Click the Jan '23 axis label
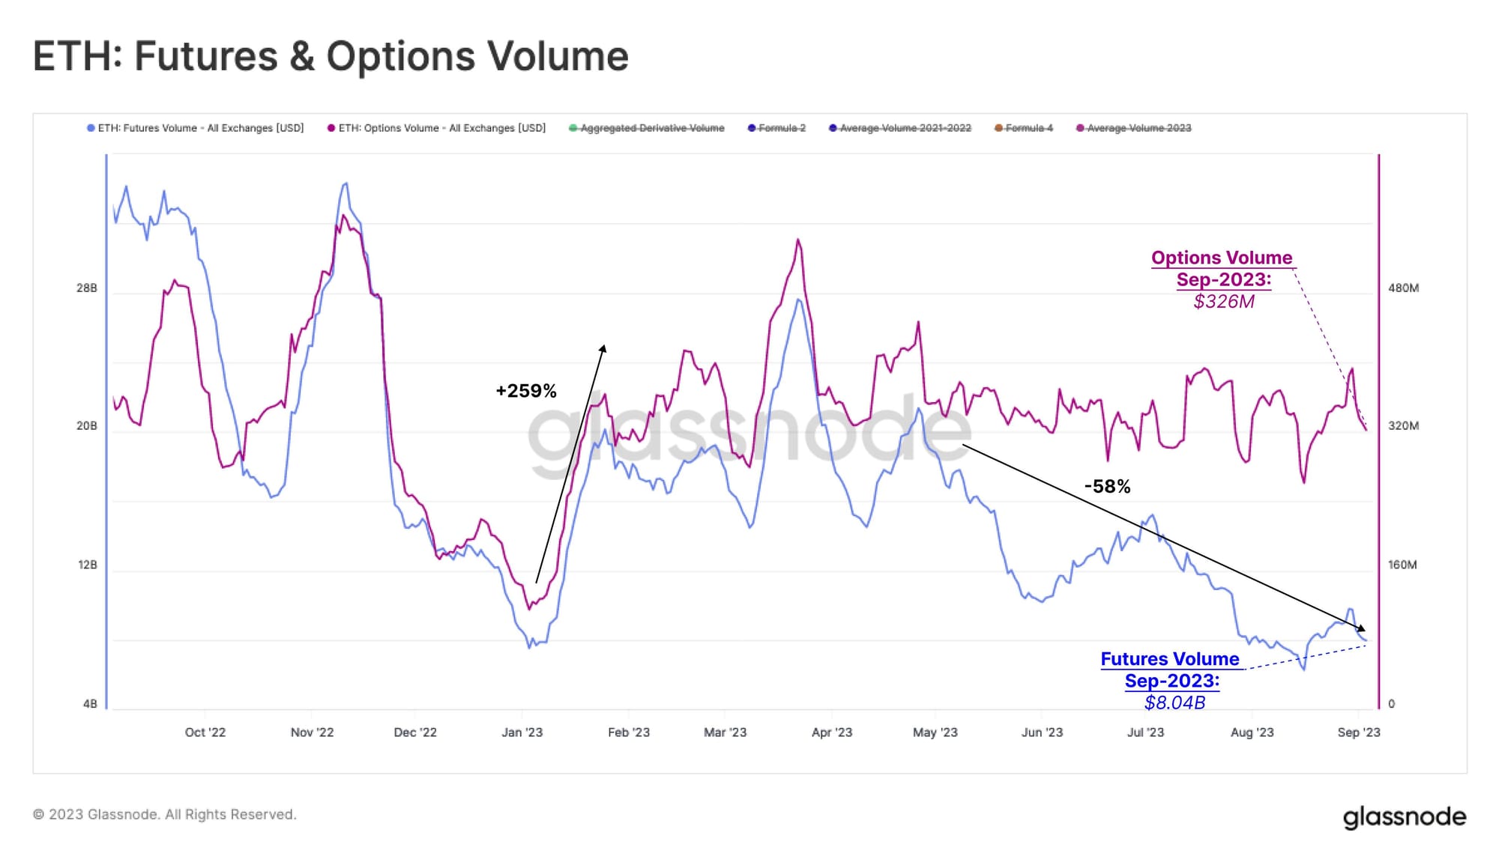The height and width of the screenshot is (862, 1499). pyautogui.click(x=522, y=732)
